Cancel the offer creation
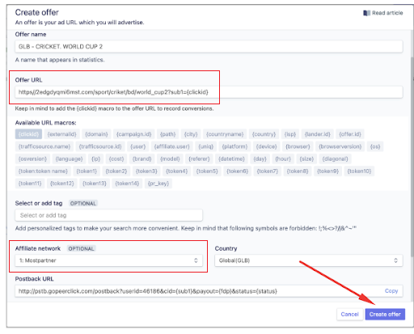 (349, 315)
